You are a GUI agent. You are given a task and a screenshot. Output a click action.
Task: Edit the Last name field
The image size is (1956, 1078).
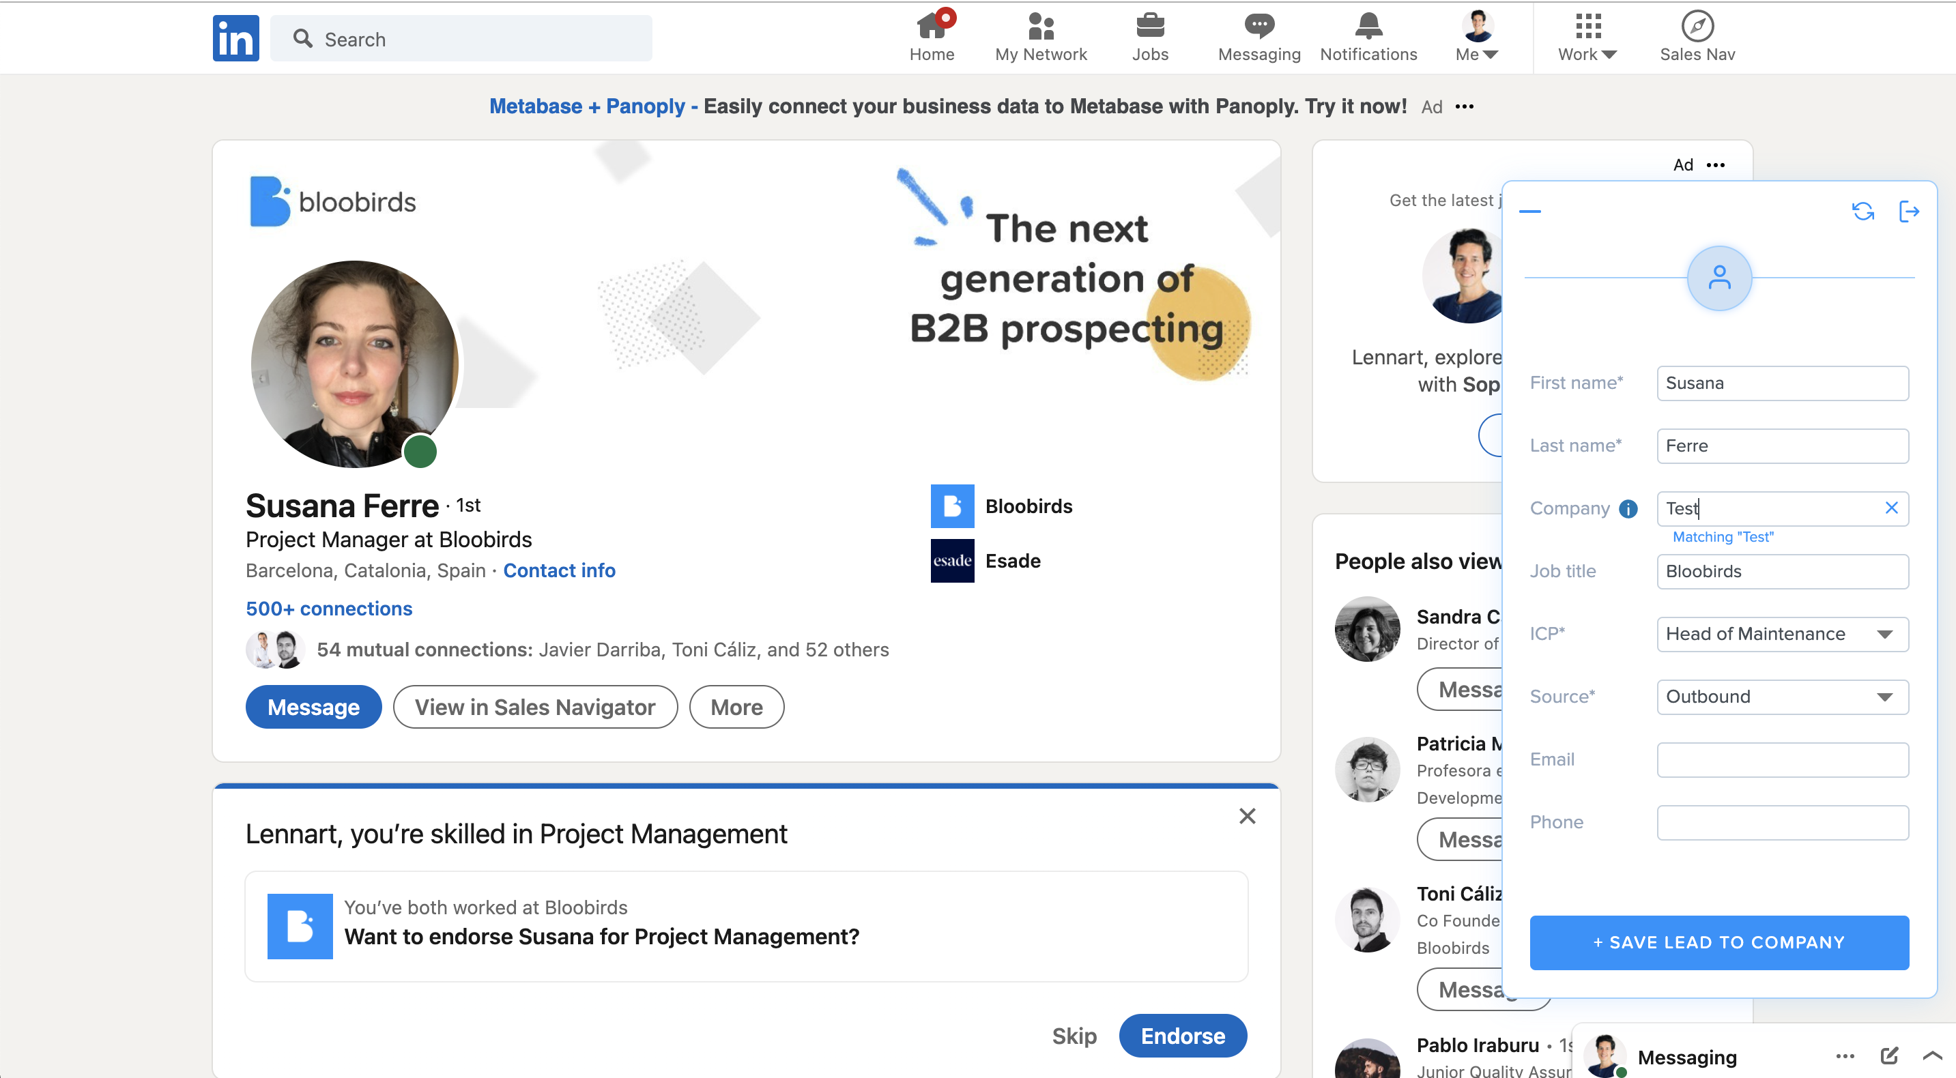1782,446
